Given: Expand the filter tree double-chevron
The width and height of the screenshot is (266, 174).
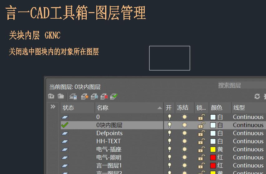Looking at the screenshot, I should (x=53, y=107).
